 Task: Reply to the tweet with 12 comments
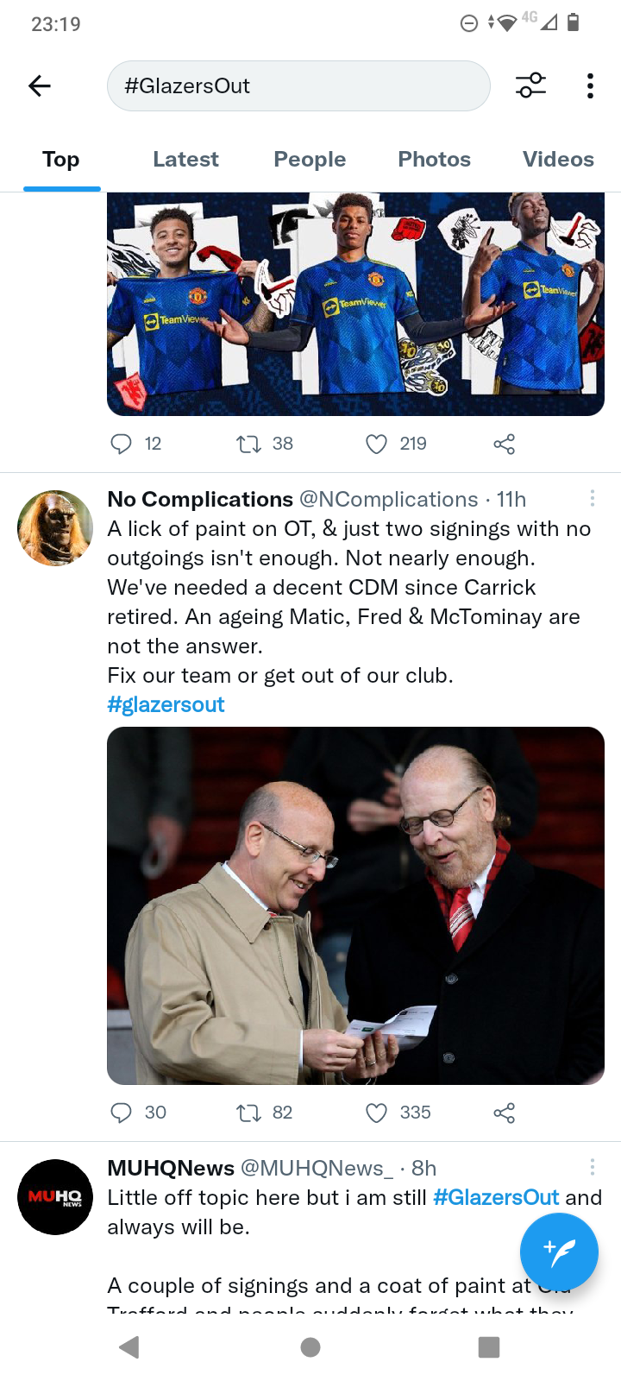pyautogui.click(x=122, y=444)
